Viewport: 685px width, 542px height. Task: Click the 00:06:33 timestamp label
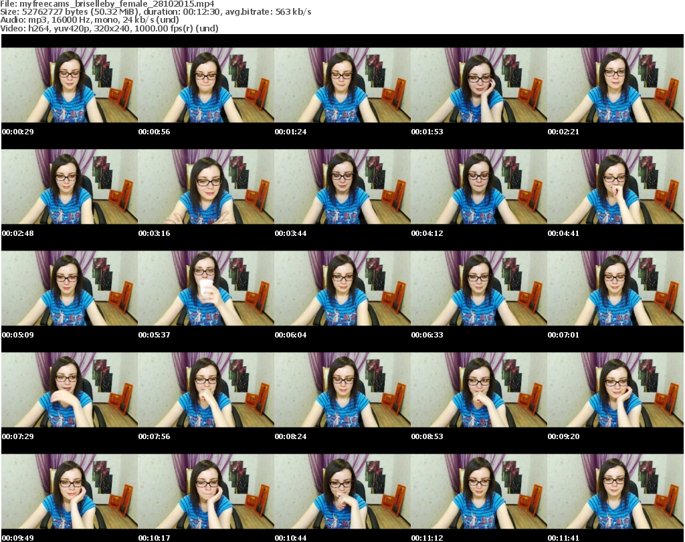click(x=427, y=335)
